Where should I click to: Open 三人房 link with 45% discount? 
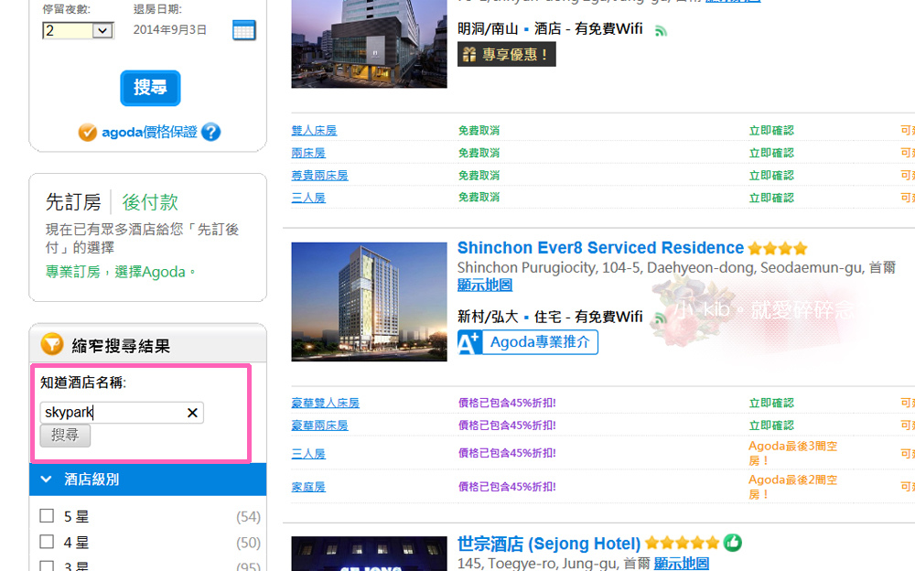(308, 454)
